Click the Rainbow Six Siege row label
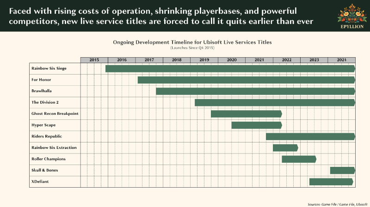The height and width of the screenshot is (207, 370). coord(49,68)
